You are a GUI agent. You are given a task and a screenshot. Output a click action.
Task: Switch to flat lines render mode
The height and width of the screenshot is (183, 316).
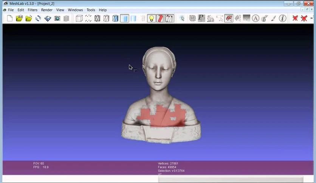115,19
